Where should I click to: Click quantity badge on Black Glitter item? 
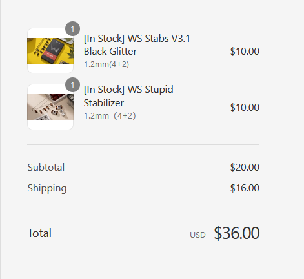[73, 29]
